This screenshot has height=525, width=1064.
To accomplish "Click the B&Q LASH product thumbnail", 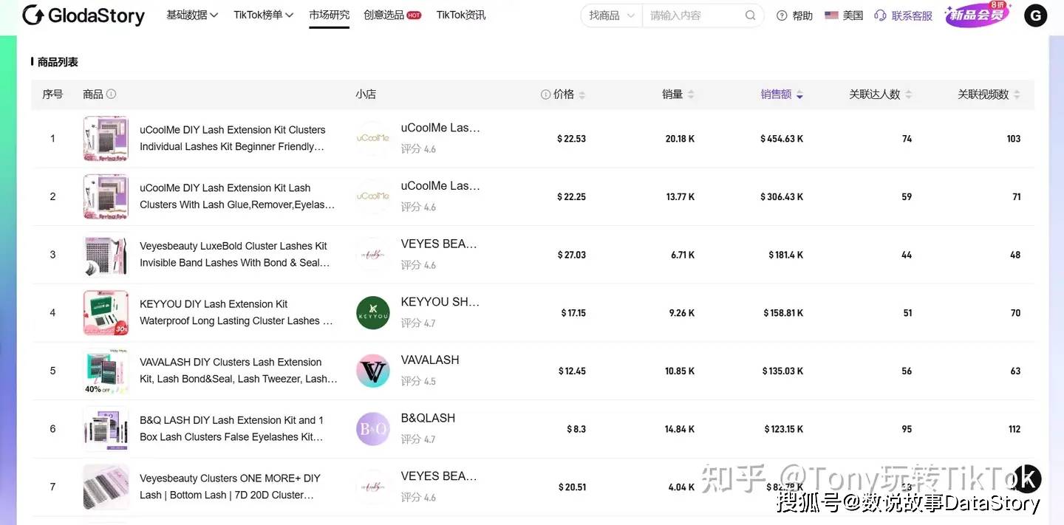I will pos(106,429).
